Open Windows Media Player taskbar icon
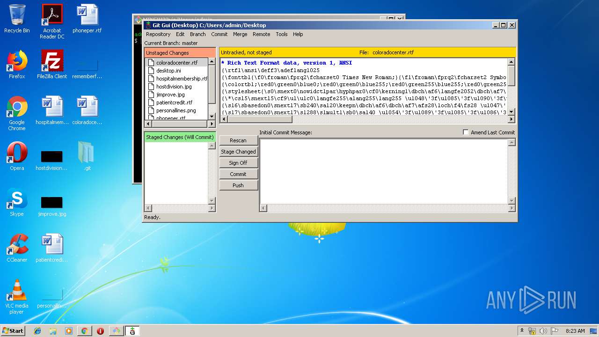This screenshot has width=599, height=337. coord(69,331)
